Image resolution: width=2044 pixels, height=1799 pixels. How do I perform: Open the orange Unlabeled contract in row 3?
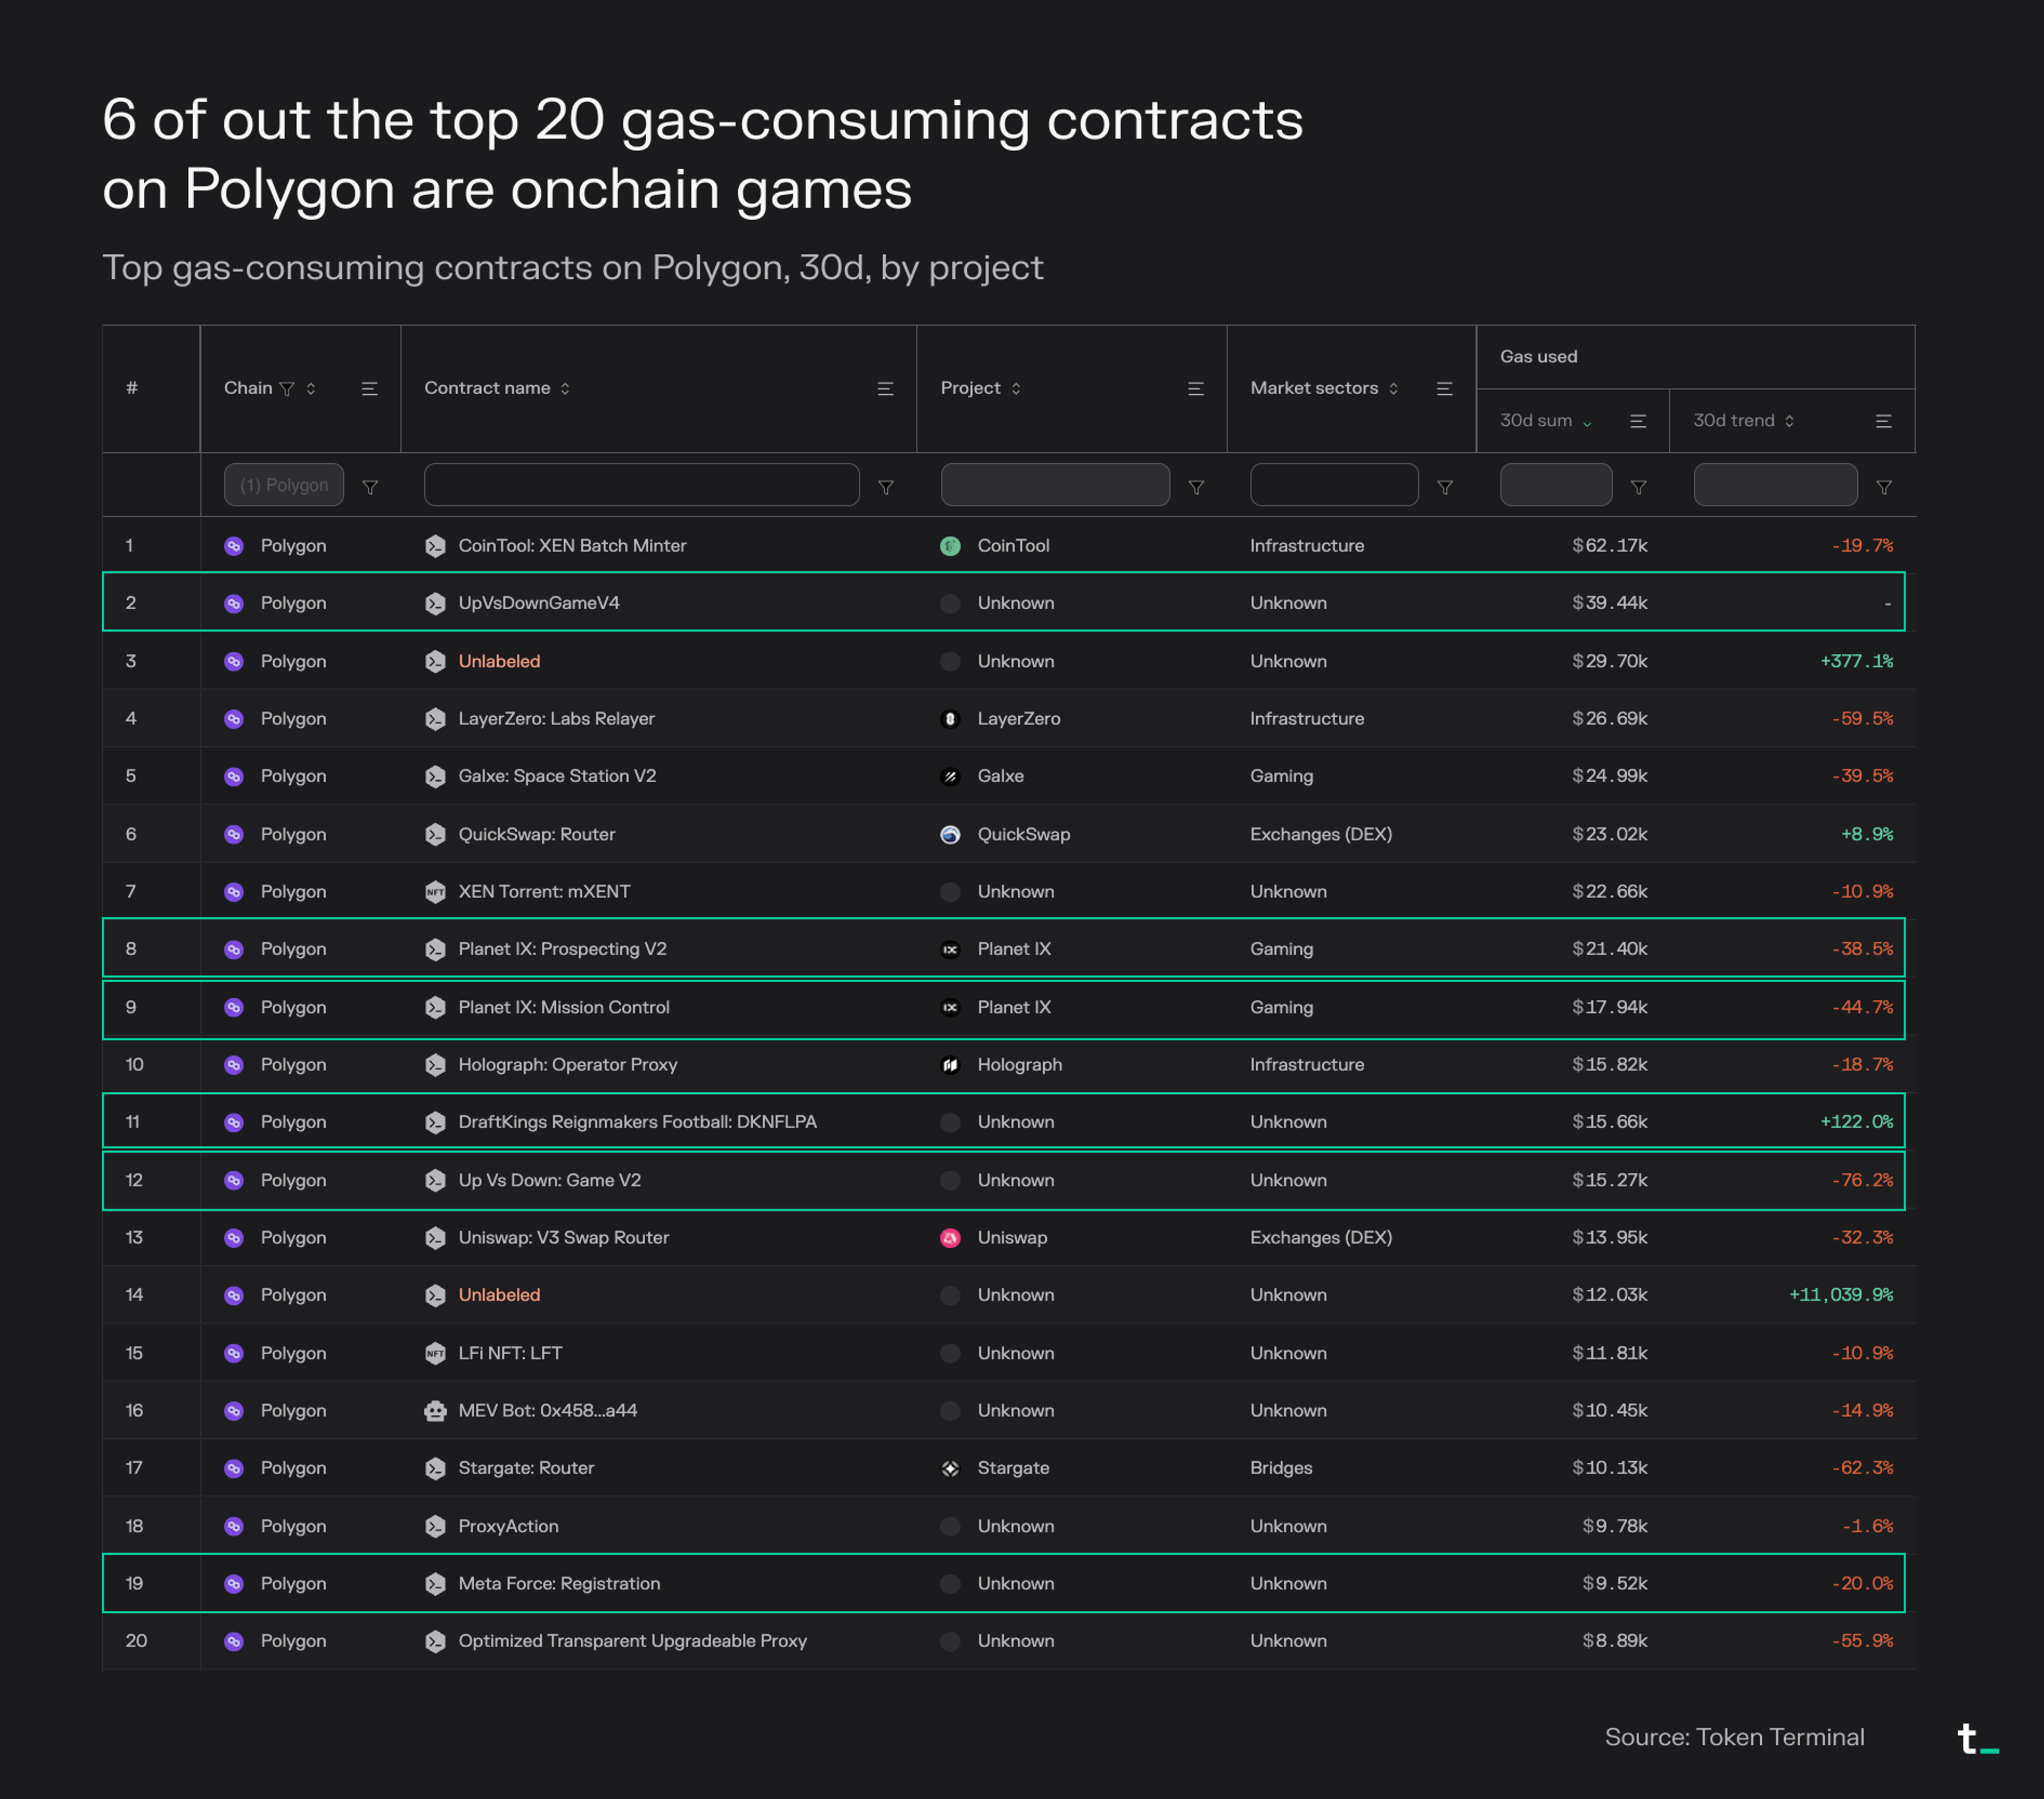(x=499, y=661)
